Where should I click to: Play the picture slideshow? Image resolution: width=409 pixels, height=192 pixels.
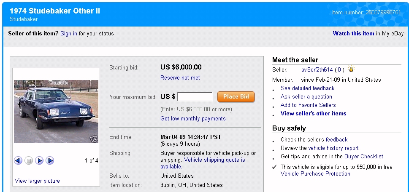click(x=39, y=160)
